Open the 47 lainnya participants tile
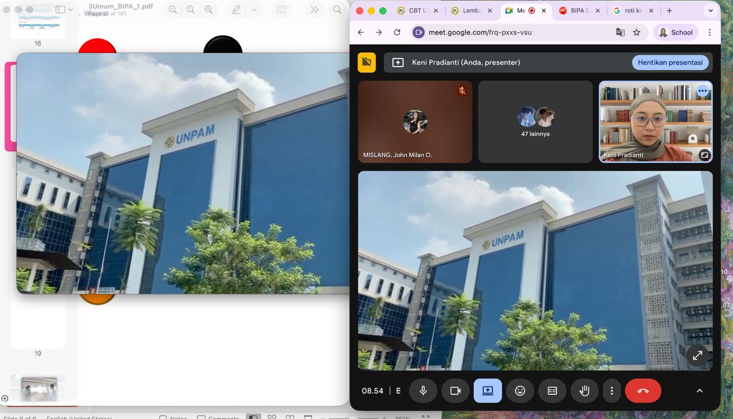The image size is (733, 419). click(x=535, y=122)
